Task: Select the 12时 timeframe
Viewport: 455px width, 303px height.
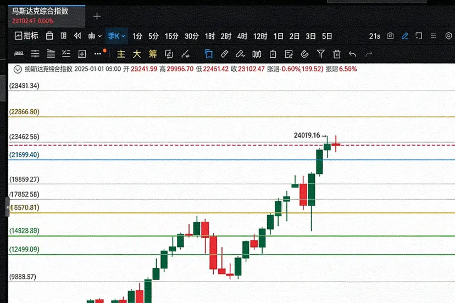Action: (x=260, y=36)
